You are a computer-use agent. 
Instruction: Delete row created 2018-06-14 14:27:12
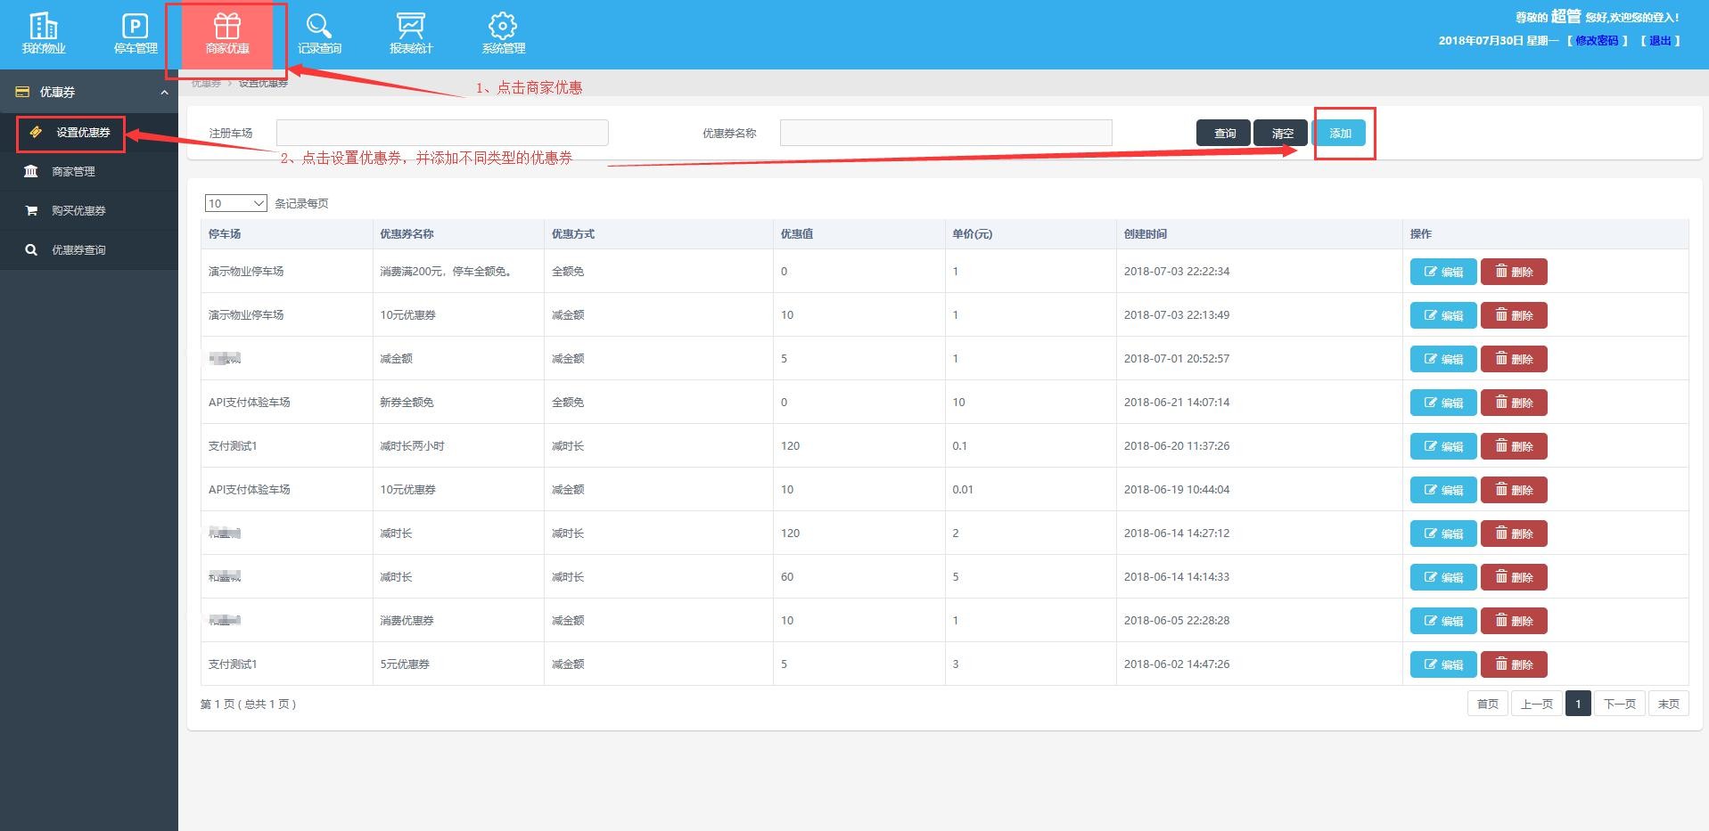(x=1514, y=534)
